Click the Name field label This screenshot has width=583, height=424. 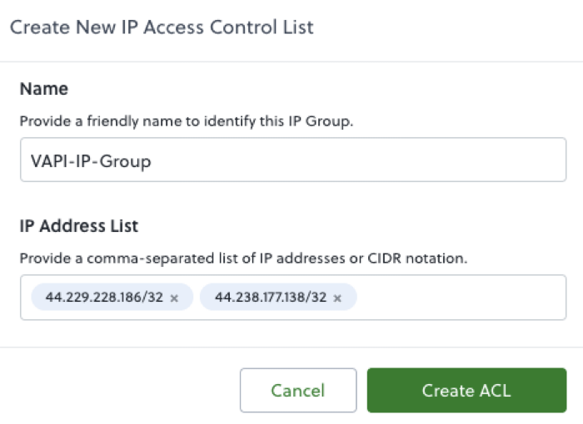click(43, 88)
